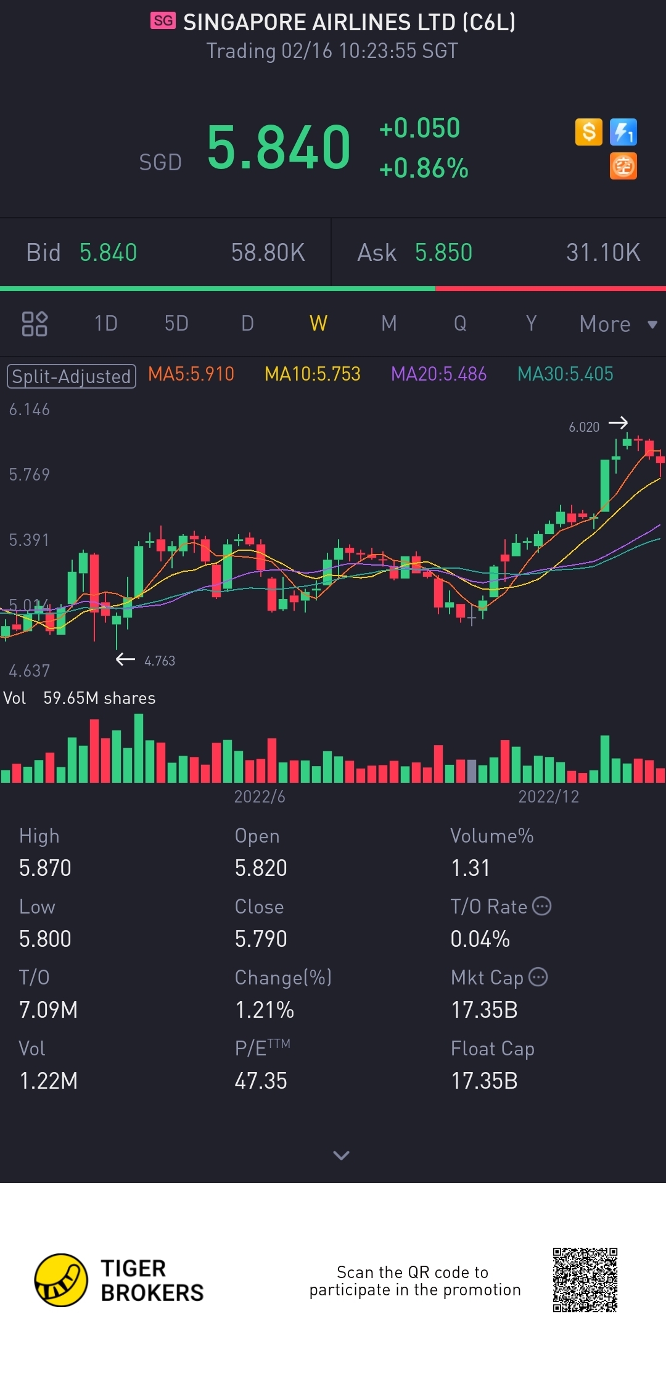Screen dimensions: 666x1378
Task: Tap the T/O value 7.09M
Action: tap(48, 1010)
